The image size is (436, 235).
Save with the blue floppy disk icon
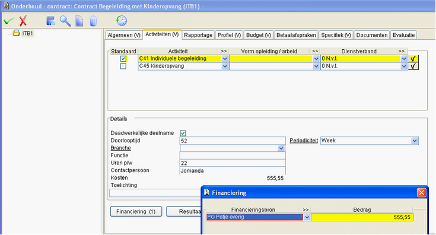(x=50, y=21)
